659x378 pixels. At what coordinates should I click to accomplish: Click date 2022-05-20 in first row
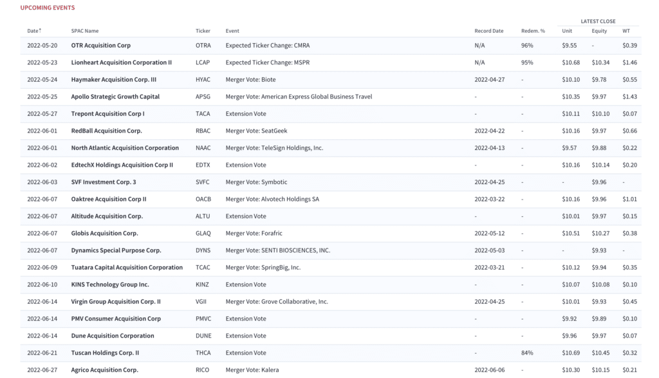(x=42, y=46)
